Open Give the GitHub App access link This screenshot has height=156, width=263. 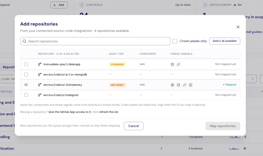tap(70, 112)
